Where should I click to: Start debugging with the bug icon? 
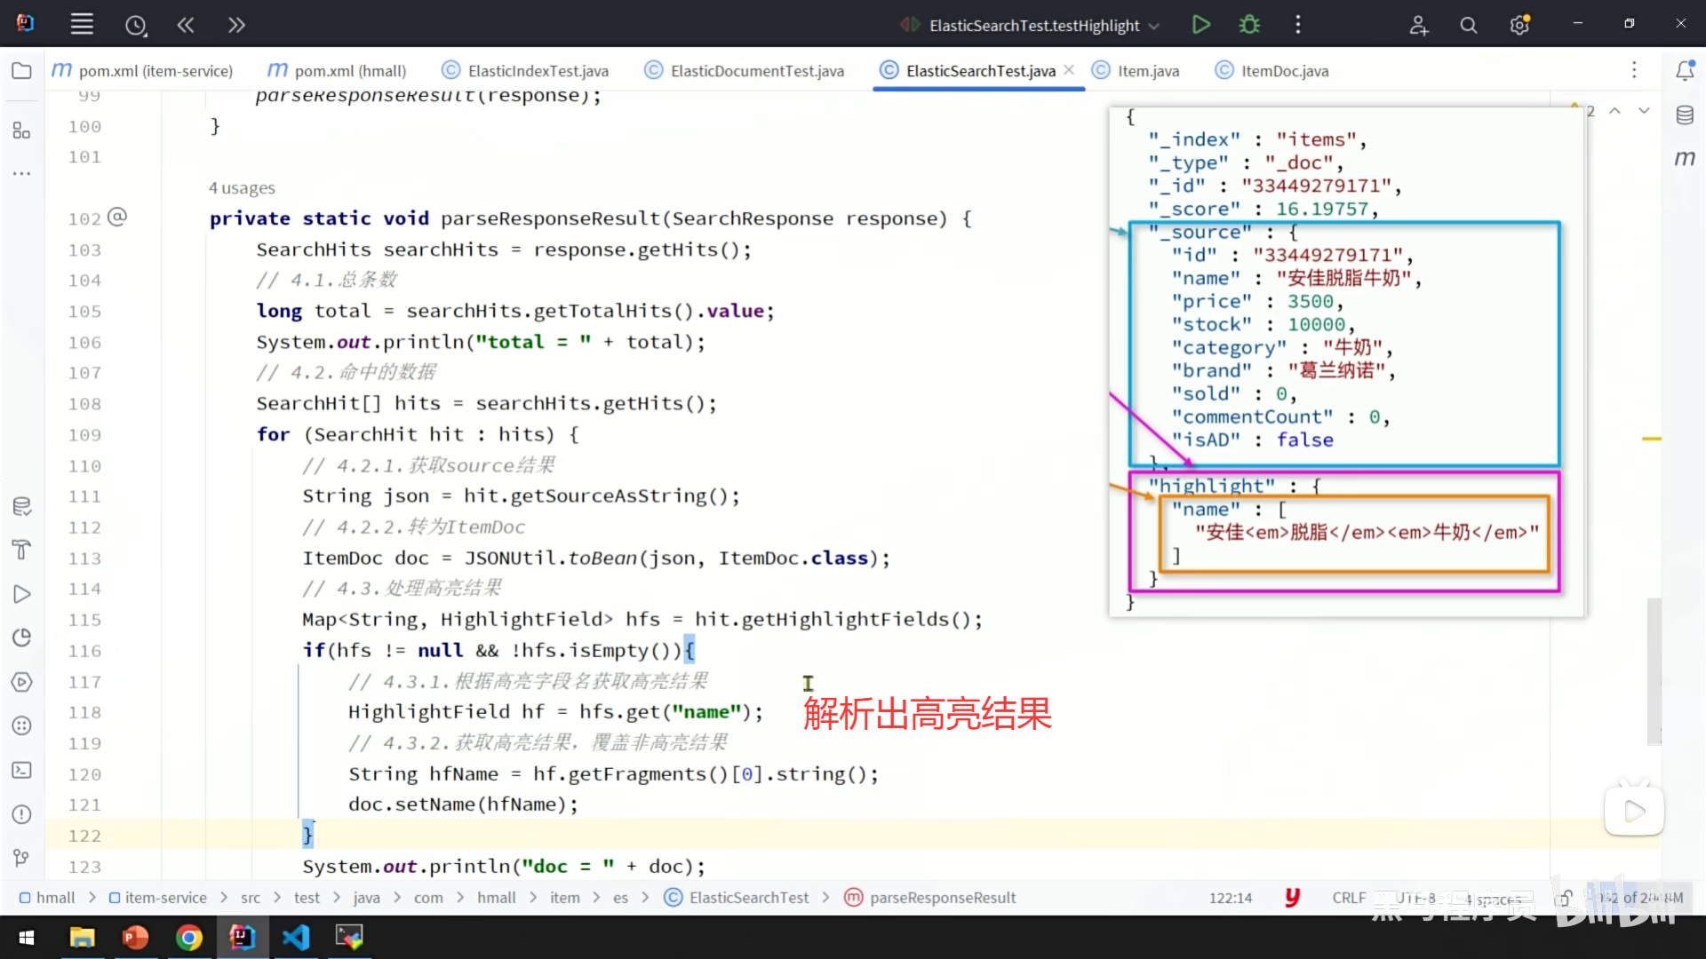tap(1249, 25)
